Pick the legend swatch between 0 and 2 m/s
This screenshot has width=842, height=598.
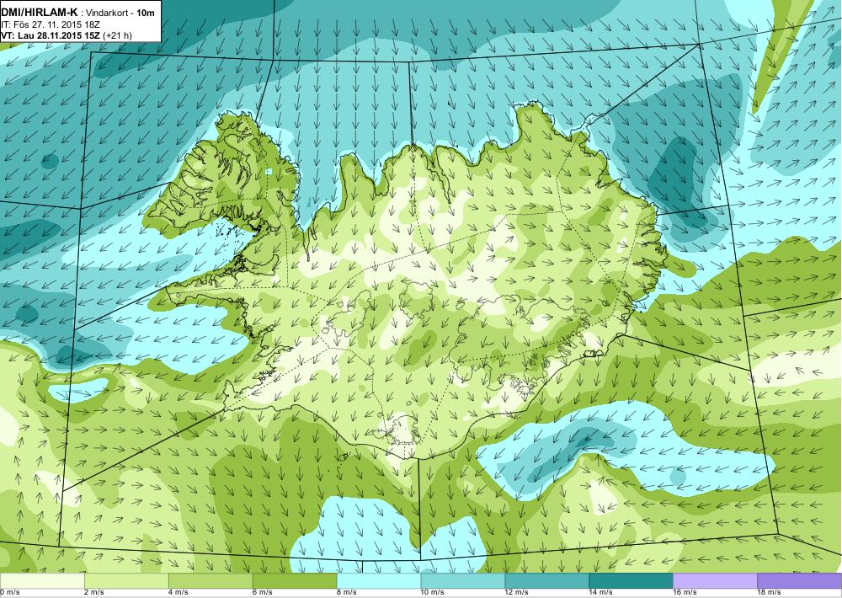click(42, 580)
